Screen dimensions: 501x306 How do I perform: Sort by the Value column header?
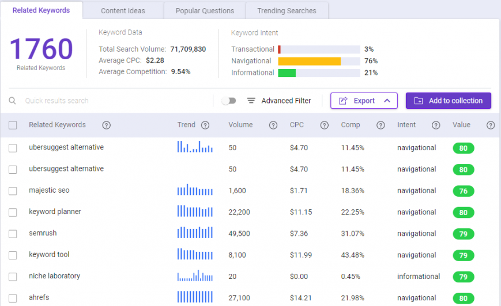tap(461, 125)
